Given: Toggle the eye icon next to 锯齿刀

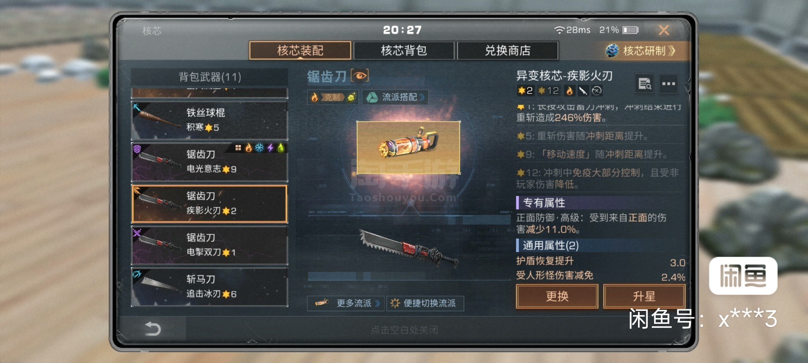Looking at the screenshot, I should pos(360,76).
